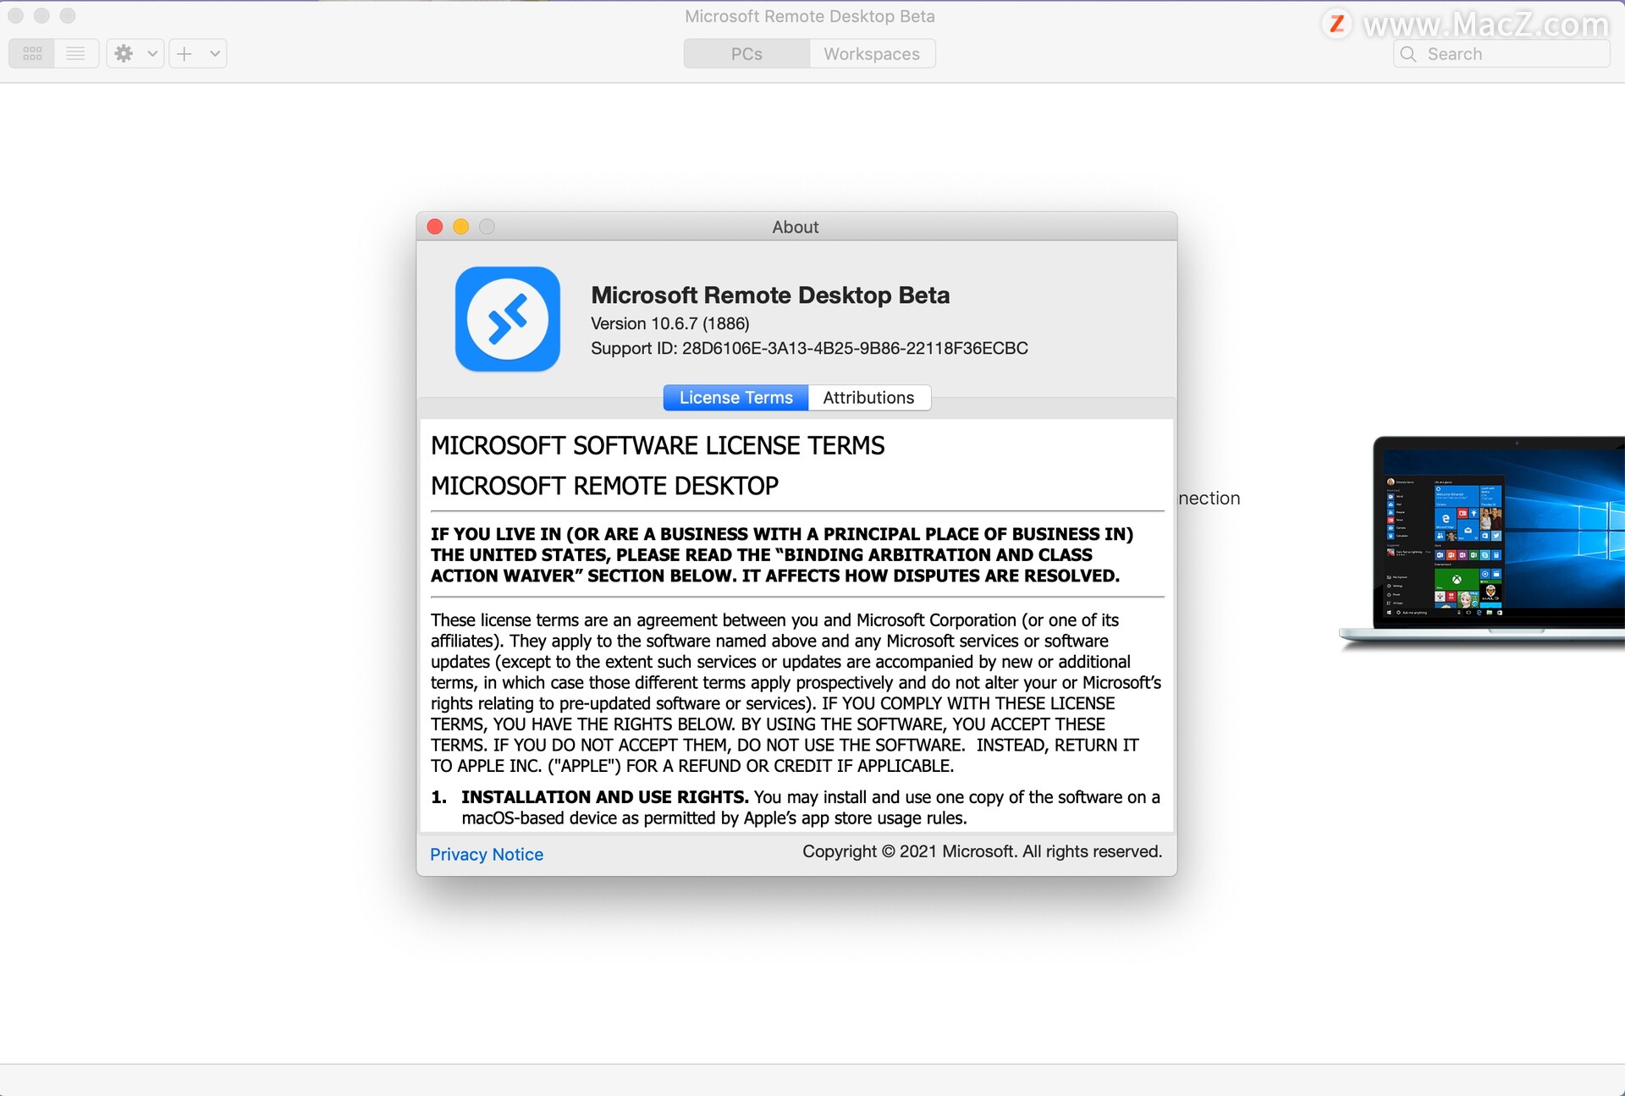The width and height of the screenshot is (1625, 1096).
Task: Click the Support ID text
Action: [x=809, y=349]
